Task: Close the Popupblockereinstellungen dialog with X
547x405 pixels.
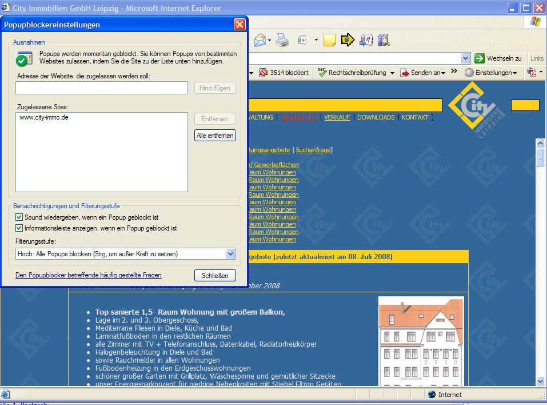Action: click(x=239, y=25)
